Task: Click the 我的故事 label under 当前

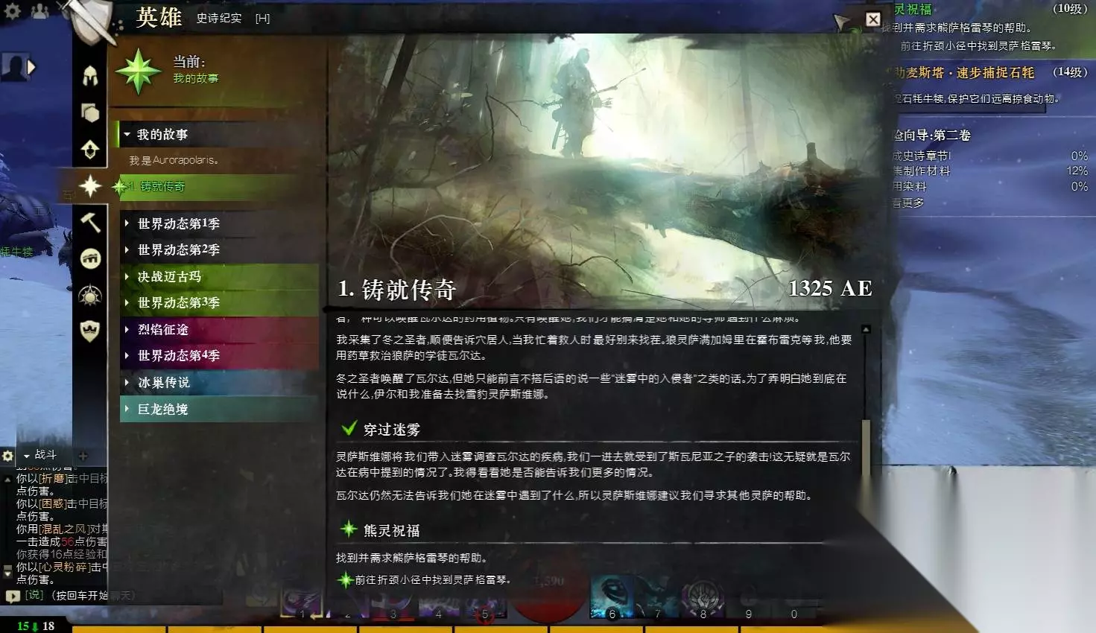Action: (196, 78)
